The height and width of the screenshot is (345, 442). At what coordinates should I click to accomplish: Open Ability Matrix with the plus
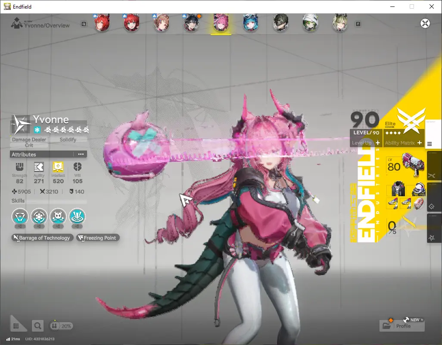[420, 143]
